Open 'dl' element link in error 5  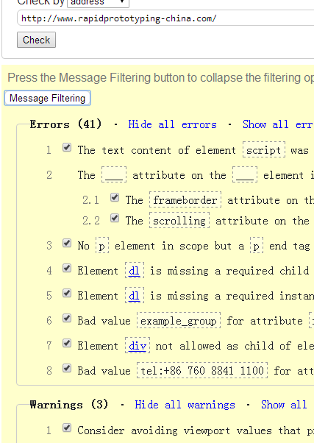[134, 296]
